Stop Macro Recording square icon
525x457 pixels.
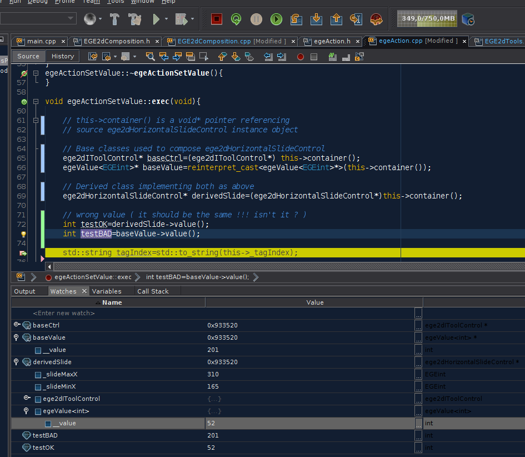[314, 57]
